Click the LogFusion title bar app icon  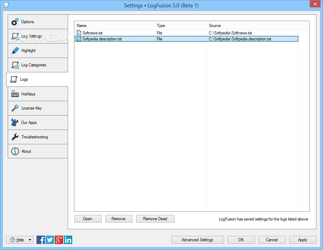point(6,5)
